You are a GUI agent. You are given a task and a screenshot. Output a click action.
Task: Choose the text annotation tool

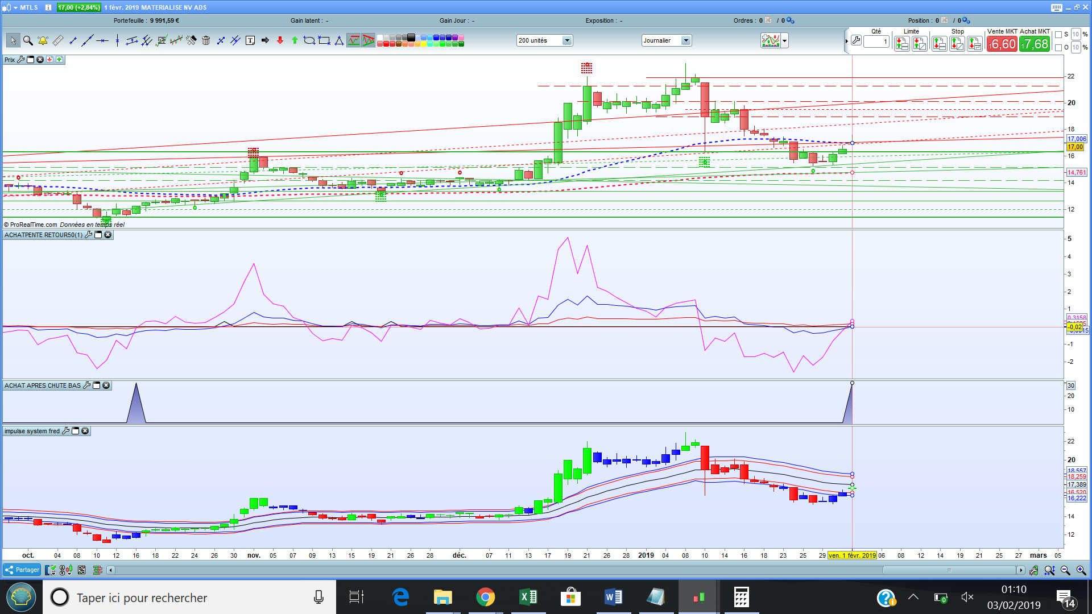(x=250, y=40)
